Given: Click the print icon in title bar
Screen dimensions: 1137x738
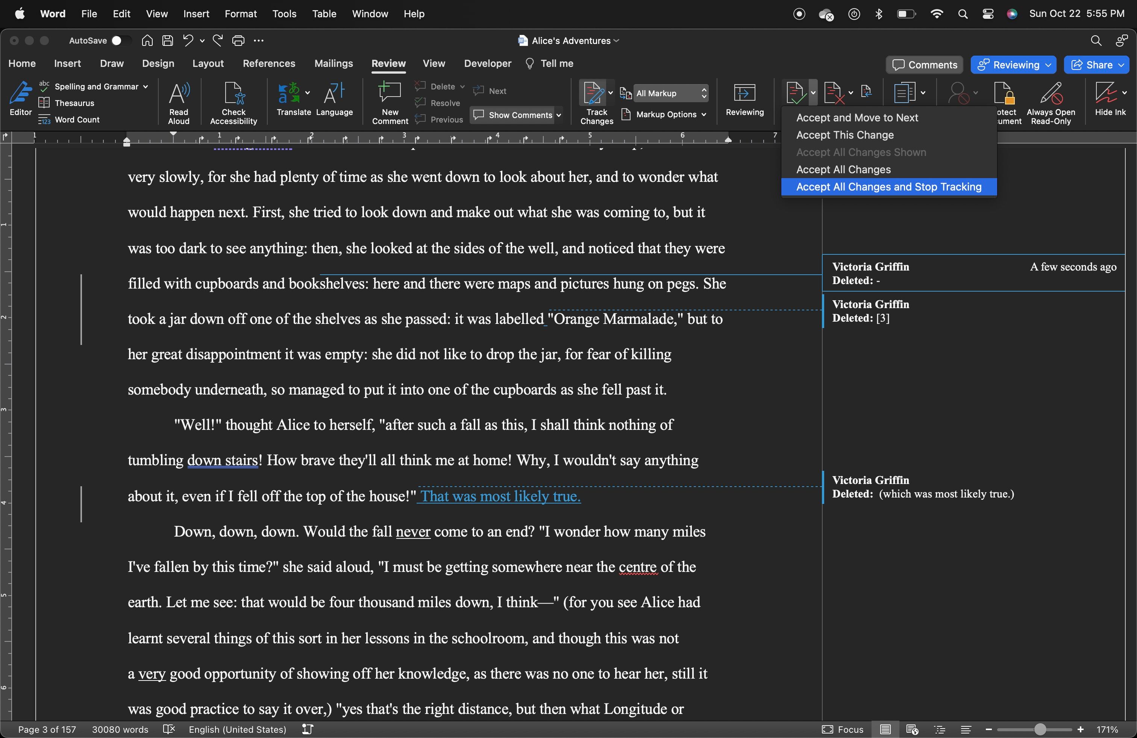Looking at the screenshot, I should pyautogui.click(x=238, y=41).
